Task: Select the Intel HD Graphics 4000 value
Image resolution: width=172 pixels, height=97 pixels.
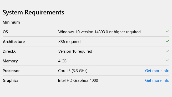Action: coord(78,80)
